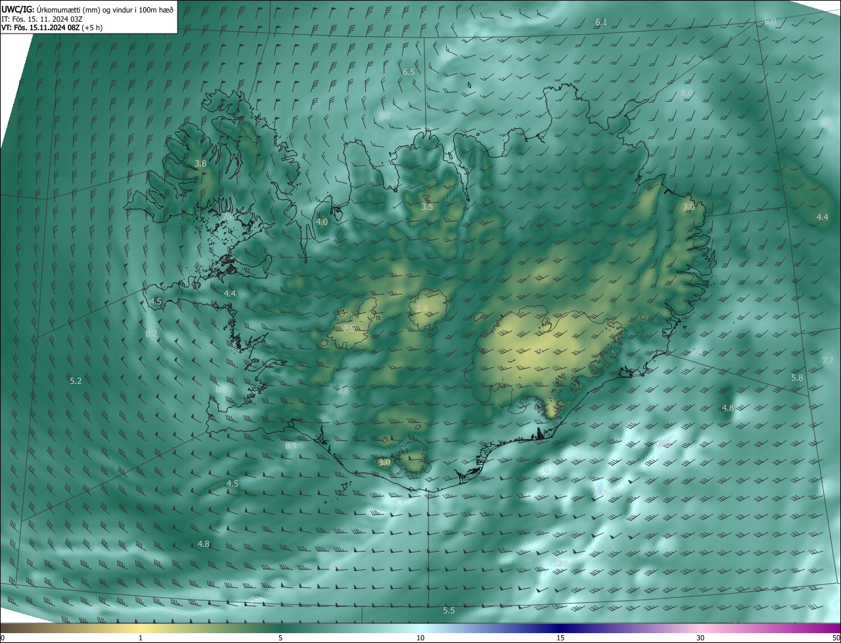Click the map value label "8.2"

(x=151, y=333)
